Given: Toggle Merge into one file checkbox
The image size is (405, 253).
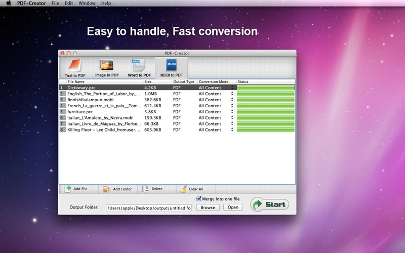Looking at the screenshot, I should pos(198,199).
